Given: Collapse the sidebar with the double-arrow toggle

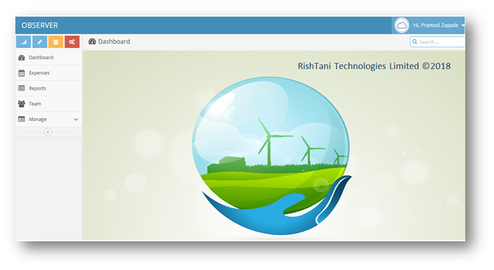Looking at the screenshot, I should [x=48, y=132].
